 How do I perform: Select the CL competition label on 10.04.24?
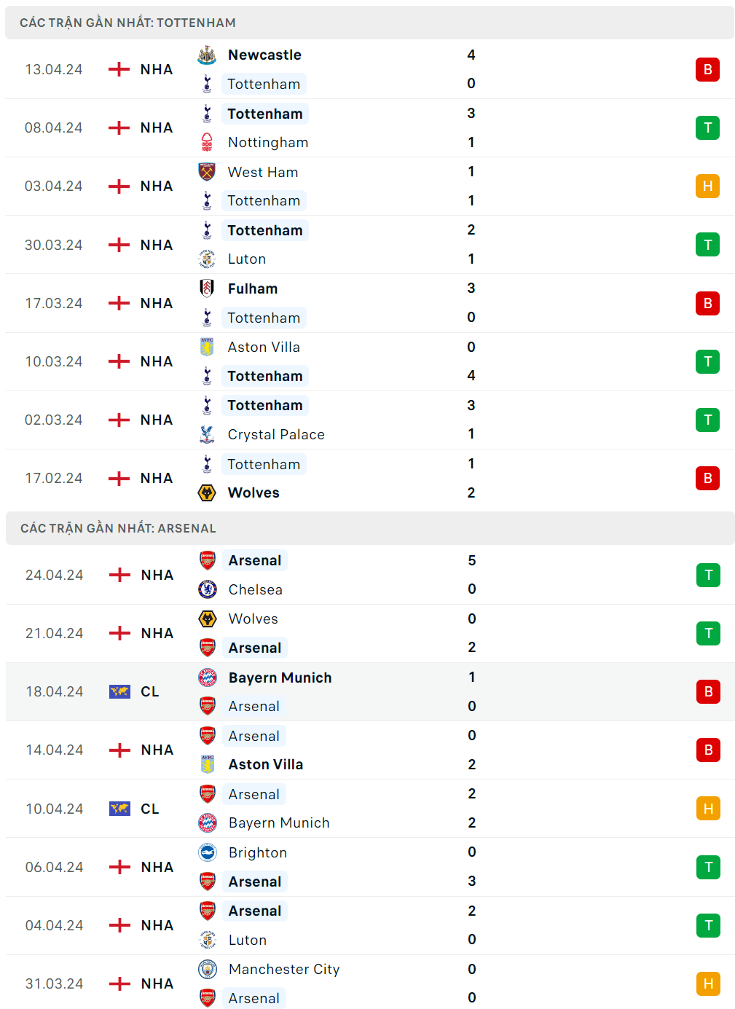pos(150,809)
